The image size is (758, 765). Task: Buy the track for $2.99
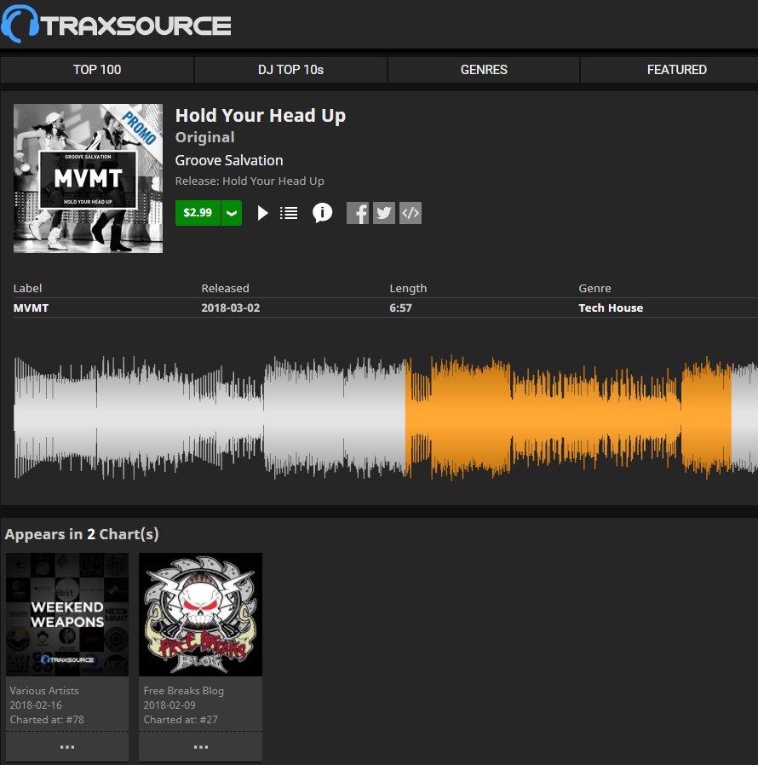click(198, 213)
